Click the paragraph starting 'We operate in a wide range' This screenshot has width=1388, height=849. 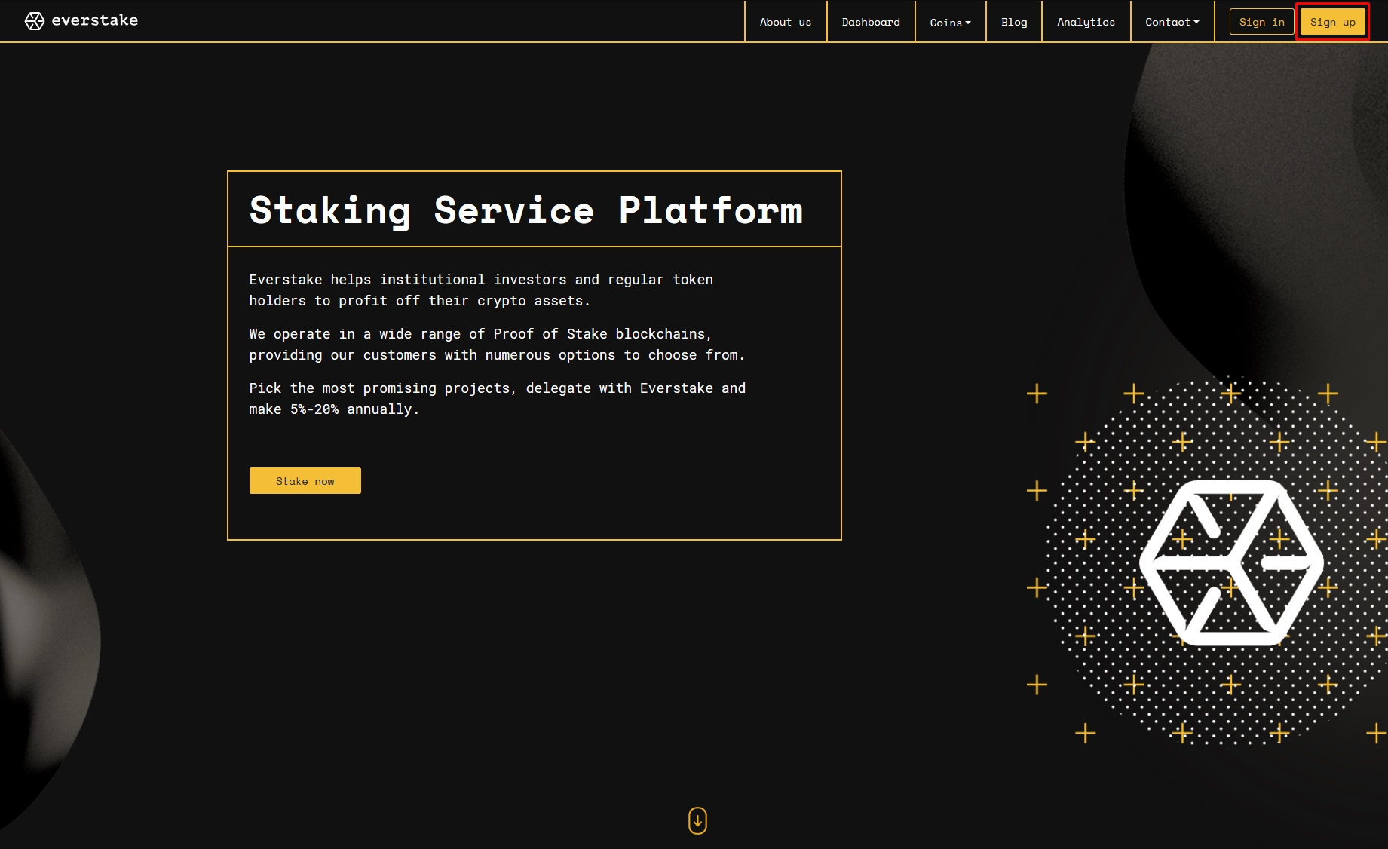click(x=497, y=345)
